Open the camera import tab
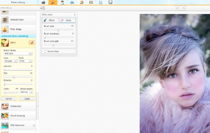 [43, 2]
